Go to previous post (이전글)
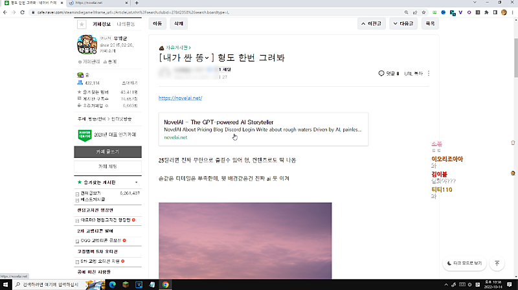Viewport: 518px width, 290px height. pos(372,24)
